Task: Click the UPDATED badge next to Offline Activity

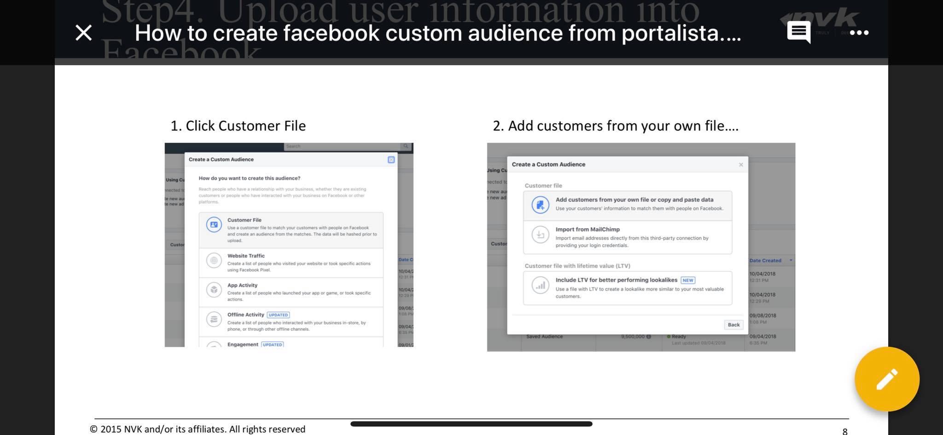Action: pyautogui.click(x=278, y=315)
